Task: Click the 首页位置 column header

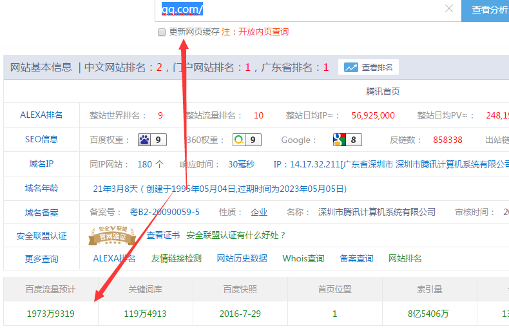Action: point(334,289)
